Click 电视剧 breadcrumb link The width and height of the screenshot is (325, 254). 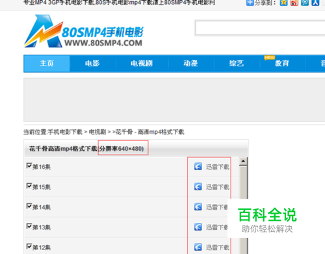click(97, 132)
